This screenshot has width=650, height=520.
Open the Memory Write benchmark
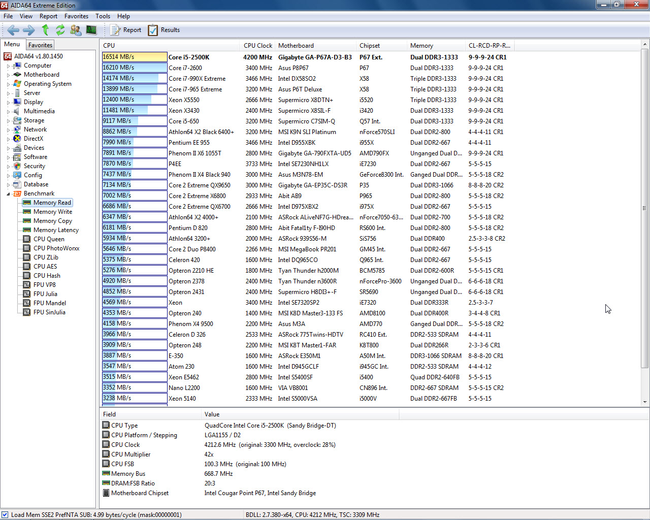click(x=53, y=212)
